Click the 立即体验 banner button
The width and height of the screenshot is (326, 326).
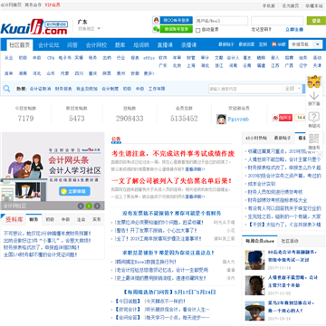coord(74,191)
